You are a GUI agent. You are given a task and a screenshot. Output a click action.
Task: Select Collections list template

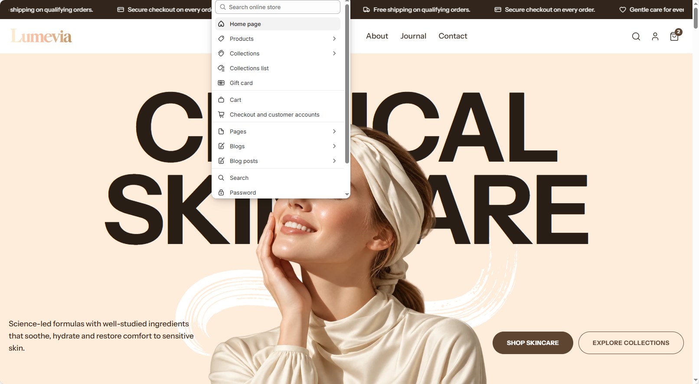click(278, 68)
